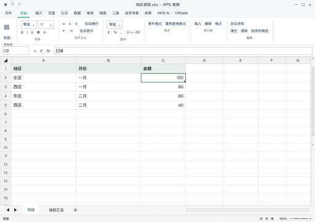Click the select-all corner triangle
Viewport: 315px width, 222px height.
(6, 60)
